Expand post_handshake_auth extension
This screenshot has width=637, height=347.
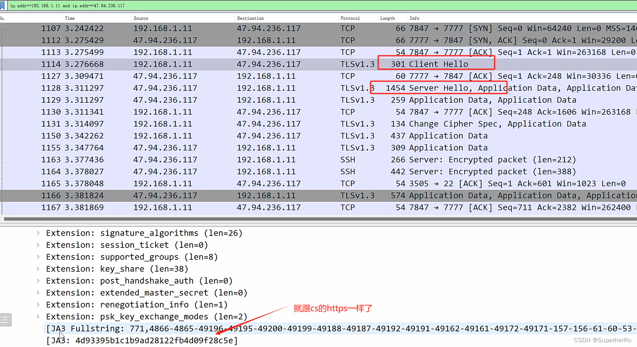point(38,281)
